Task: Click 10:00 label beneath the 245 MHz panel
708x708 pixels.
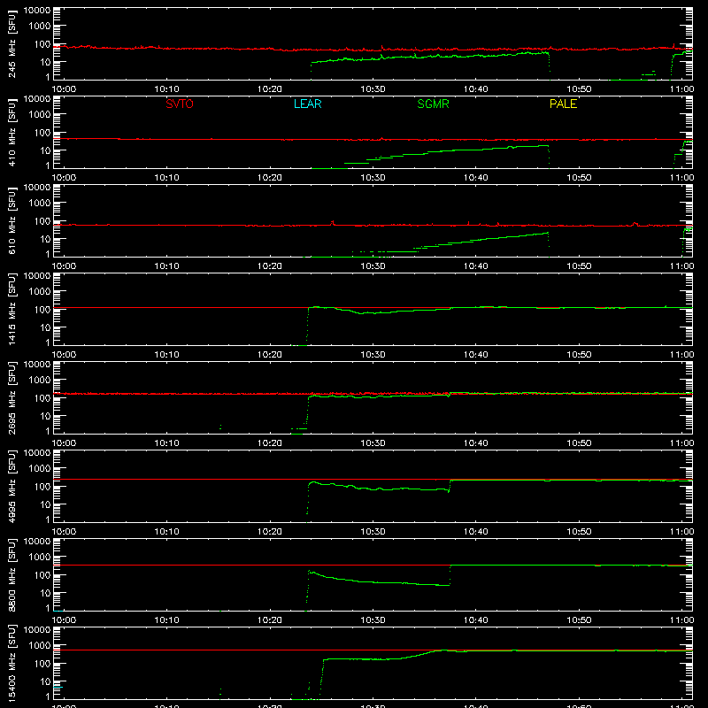Action: pyautogui.click(x=64, y=89)
